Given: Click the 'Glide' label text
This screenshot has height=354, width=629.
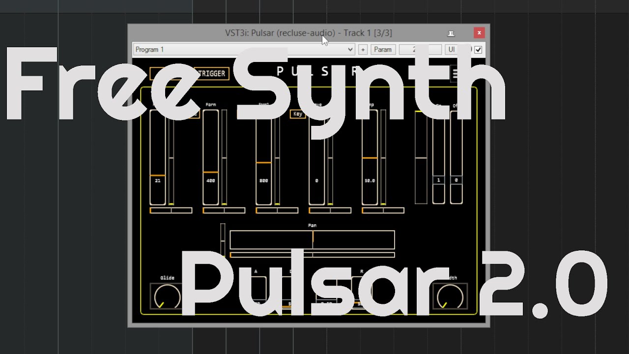Looking at the screenshot, I should pyautogui.click(x=167, y=278).
